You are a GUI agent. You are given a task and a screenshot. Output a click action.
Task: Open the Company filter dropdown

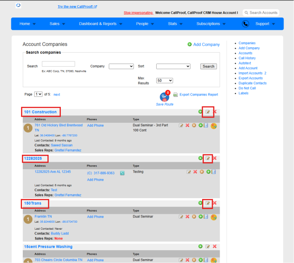click(x=121, y=66)
